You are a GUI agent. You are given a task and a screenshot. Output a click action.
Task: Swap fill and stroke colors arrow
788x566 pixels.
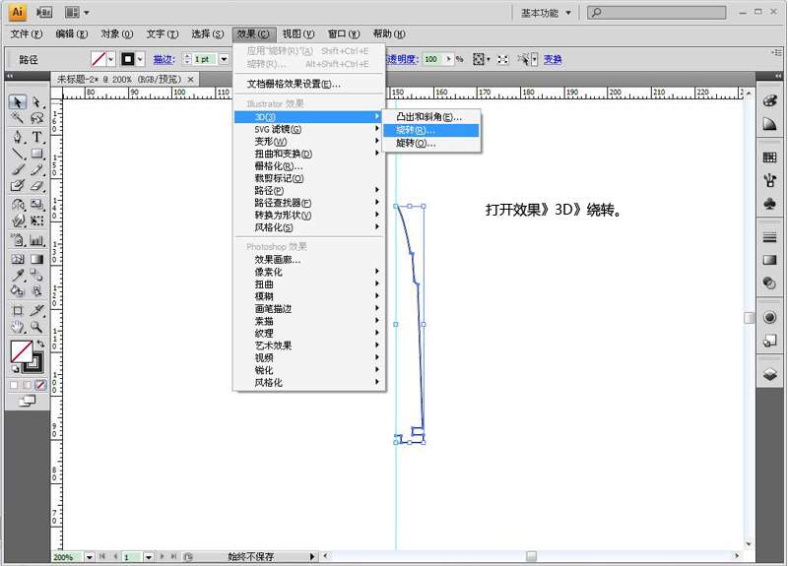[40, 344]
